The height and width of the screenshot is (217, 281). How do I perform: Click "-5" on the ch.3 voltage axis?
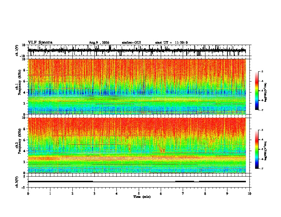24,188
